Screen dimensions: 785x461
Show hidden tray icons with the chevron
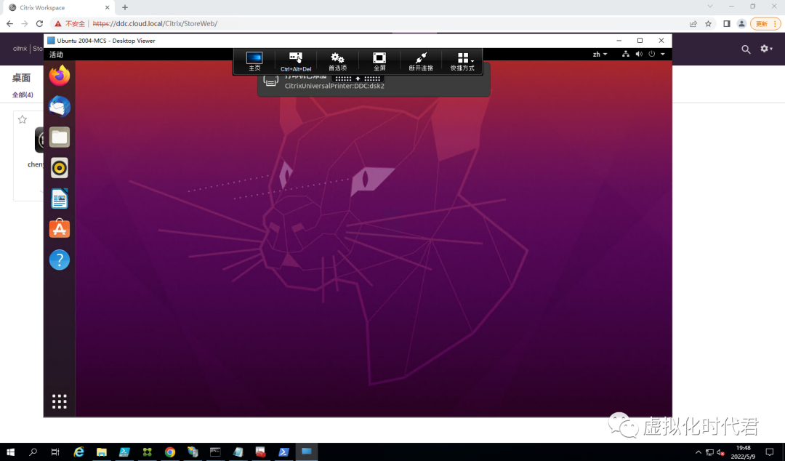[x=698, y=452]
